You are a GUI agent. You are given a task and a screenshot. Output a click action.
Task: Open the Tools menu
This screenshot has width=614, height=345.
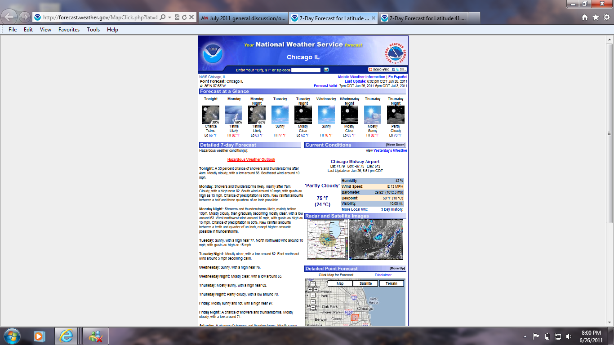pyautogui.click(x=93, y=30)
